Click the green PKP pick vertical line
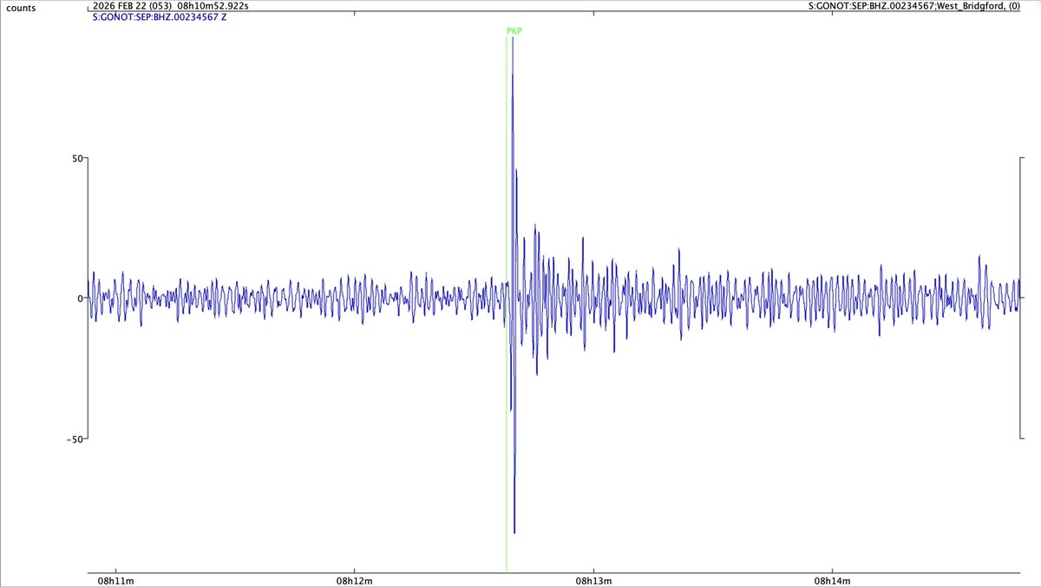This screenshot has width=1041, height=587. click(507, 303)
